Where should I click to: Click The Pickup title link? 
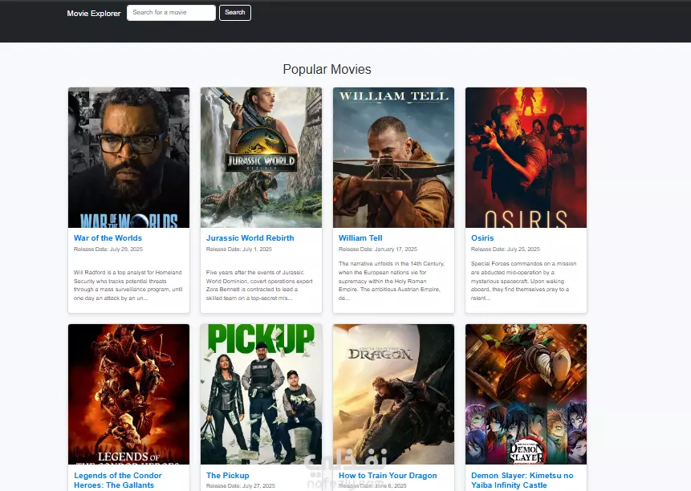pos(228,476)
